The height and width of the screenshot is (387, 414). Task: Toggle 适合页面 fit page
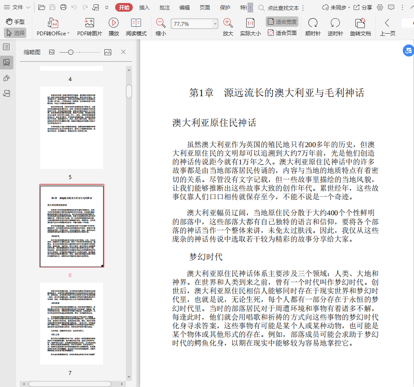tap(282, 33)
